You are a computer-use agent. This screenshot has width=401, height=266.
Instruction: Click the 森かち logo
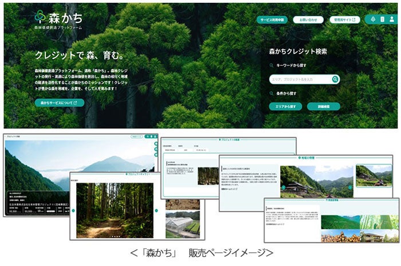pyautogui.click(x=59, y=20)
